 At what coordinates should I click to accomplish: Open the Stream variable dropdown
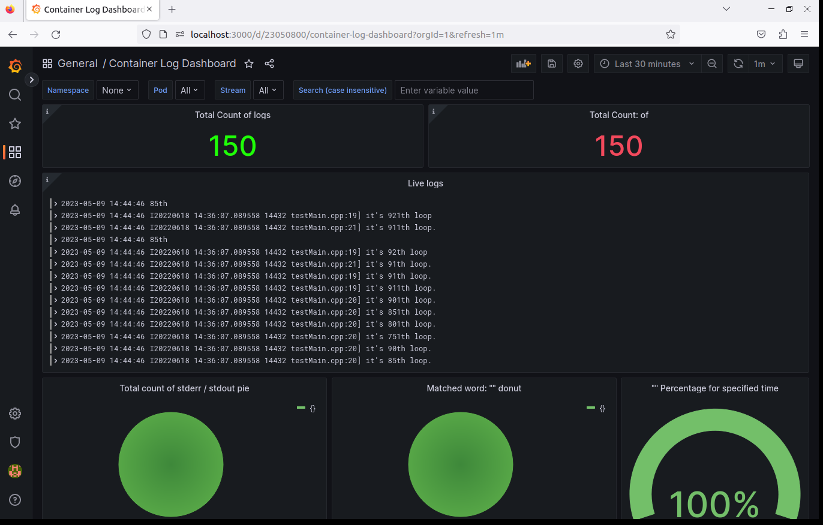pos(268,90)
